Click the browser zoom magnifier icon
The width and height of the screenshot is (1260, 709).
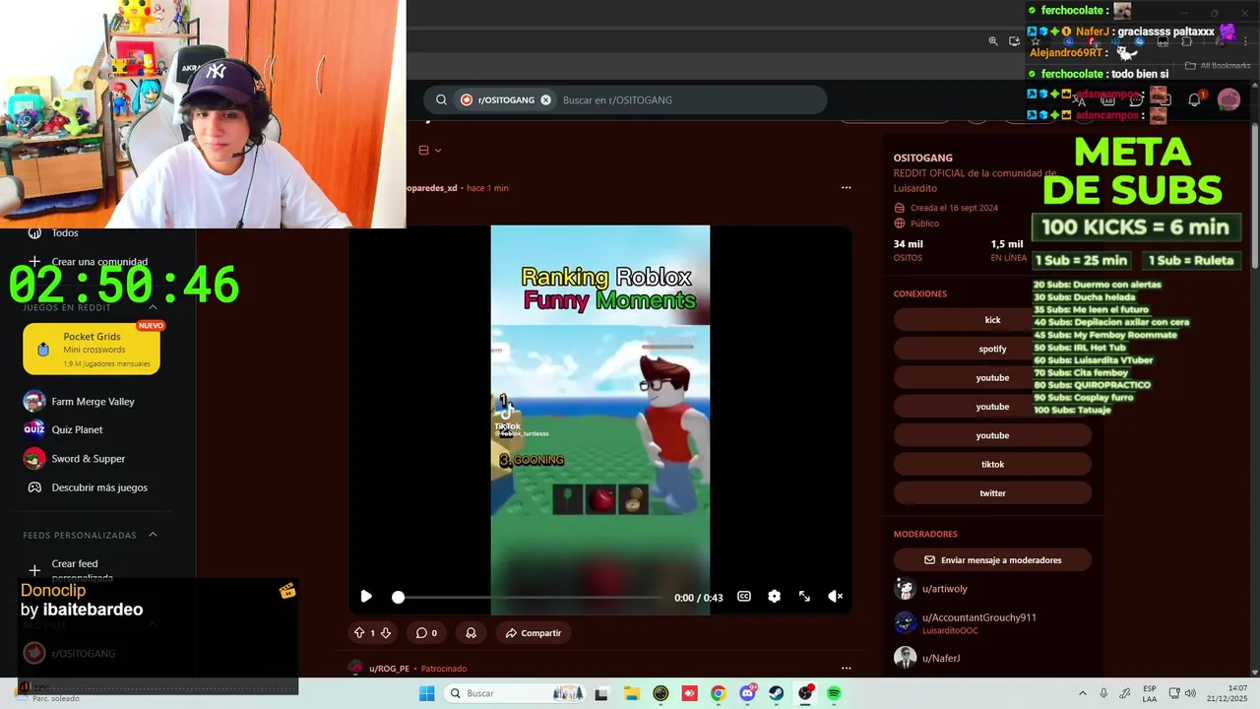point(993,41)
